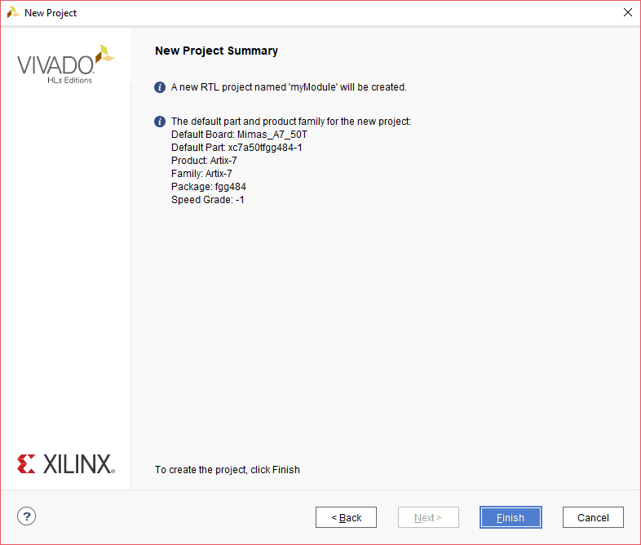This screenshot has height=545, width=641.
Task: Click the New Project title bar text
Action: click(x=51, y=13)
